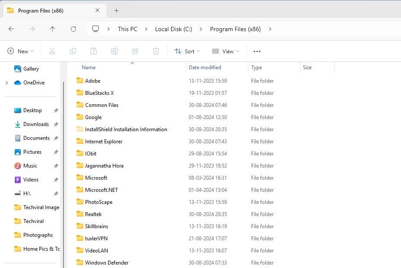Click the Rename icon in toolbar
The height and width of the screenshot is (268, 401).
[115, 51]
